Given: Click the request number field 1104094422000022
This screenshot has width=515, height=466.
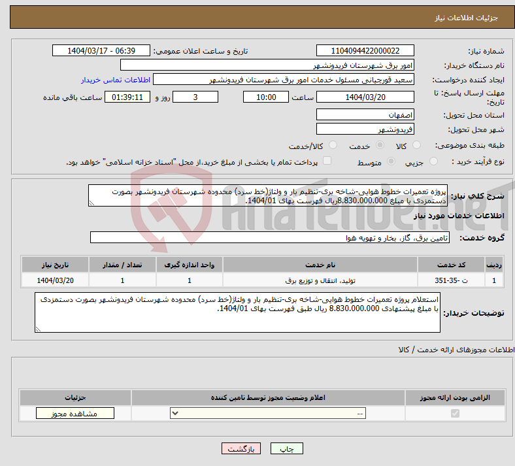Looking at the screenshot, I should [365, 50].
